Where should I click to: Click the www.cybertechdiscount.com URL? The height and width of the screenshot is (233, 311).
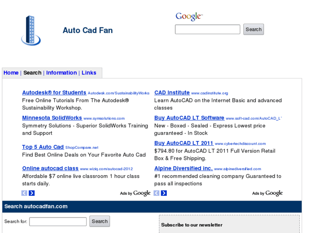[240, 144]
